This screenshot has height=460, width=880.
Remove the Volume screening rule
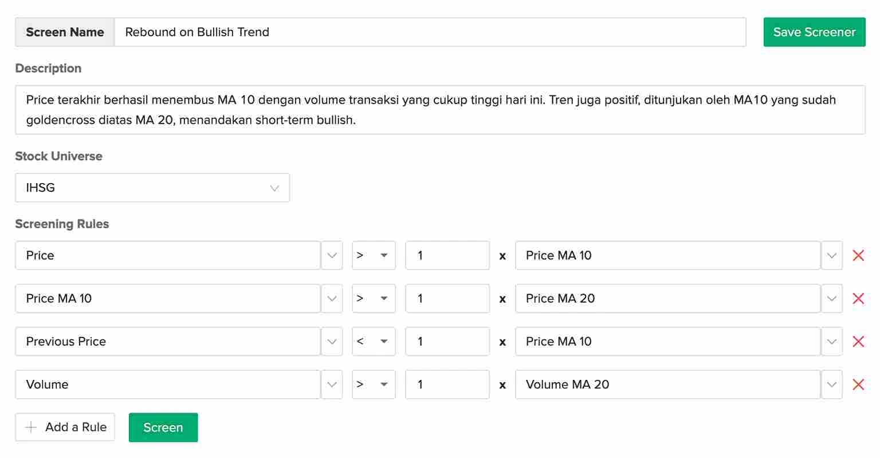coord(858,384)
